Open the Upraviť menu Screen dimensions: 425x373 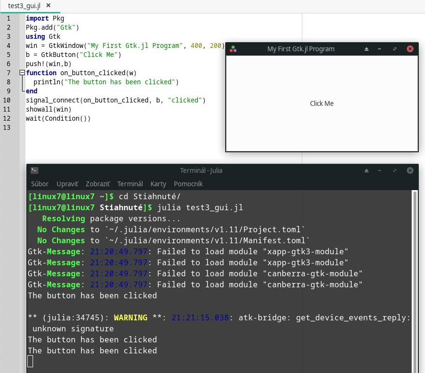67,184
